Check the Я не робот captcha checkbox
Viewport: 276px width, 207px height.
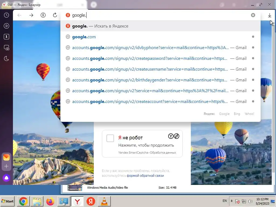[x=110, y=138]
